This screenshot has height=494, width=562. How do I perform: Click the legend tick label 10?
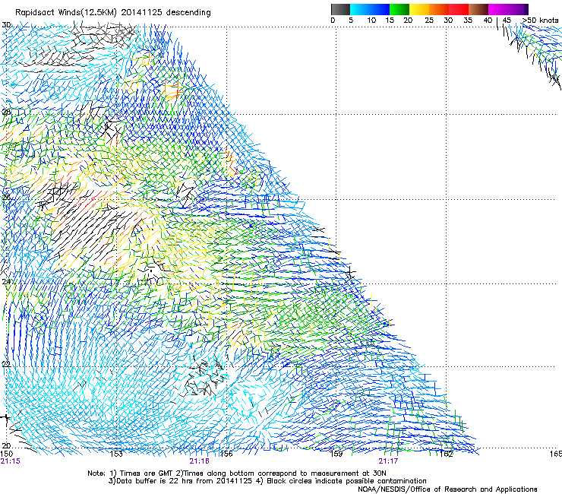coord(371,20)
